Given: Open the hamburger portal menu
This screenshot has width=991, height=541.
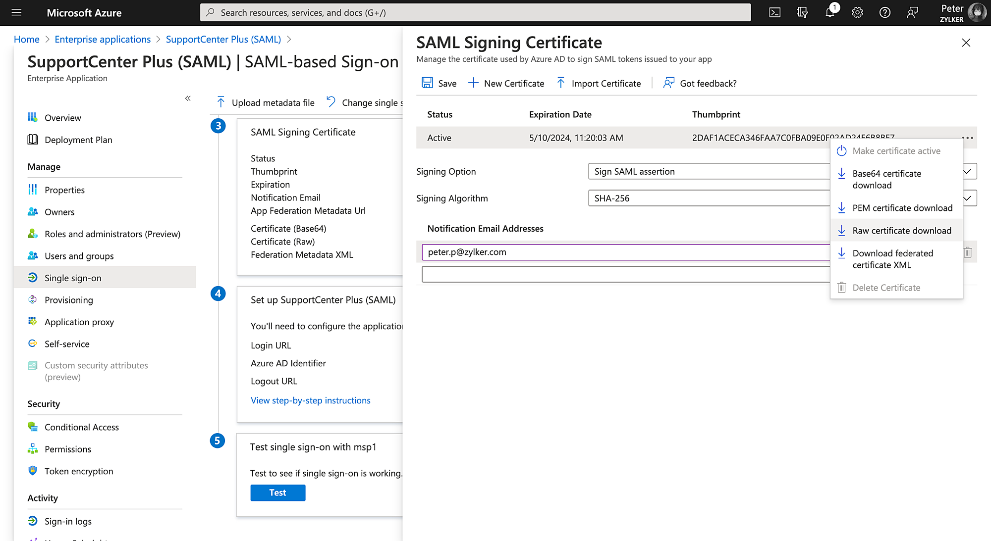Looking at the screenshot, I should click(16, 13).
